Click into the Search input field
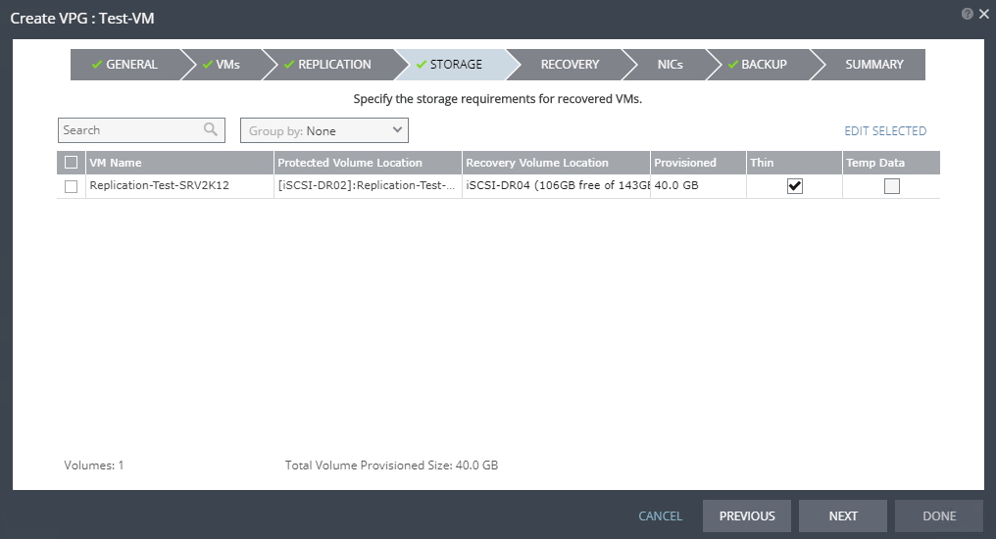Viewport: 996px width, 539px height. pos(129,130)
